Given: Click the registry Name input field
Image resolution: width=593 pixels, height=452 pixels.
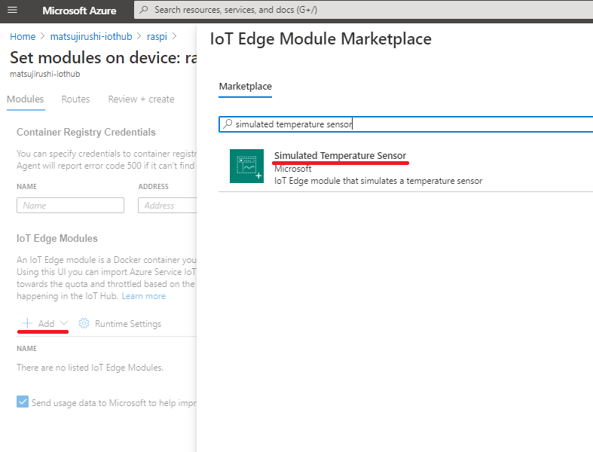Looking at the screenshot, I should (70, 206).
